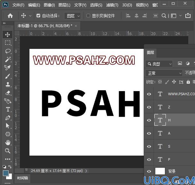Reset default foreground and background colors
This screenshot has height=185, width=195.
(4, 167)
